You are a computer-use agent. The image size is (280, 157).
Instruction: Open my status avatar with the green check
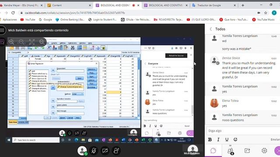coord(82,150)
